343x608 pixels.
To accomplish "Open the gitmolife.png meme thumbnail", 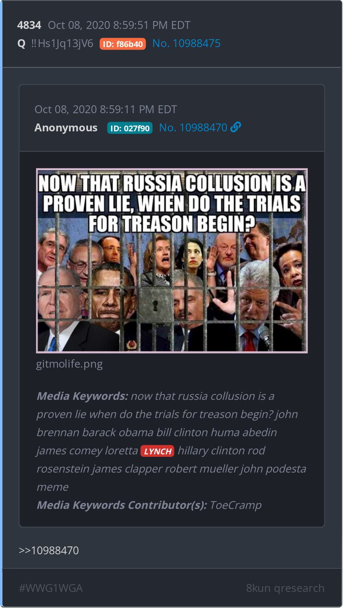I will click(172, 261).
